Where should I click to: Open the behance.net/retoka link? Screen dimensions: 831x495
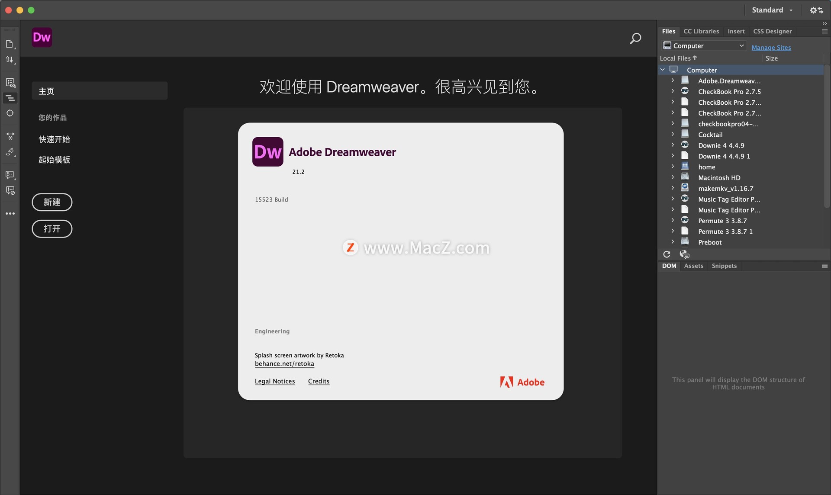point(284,364)
